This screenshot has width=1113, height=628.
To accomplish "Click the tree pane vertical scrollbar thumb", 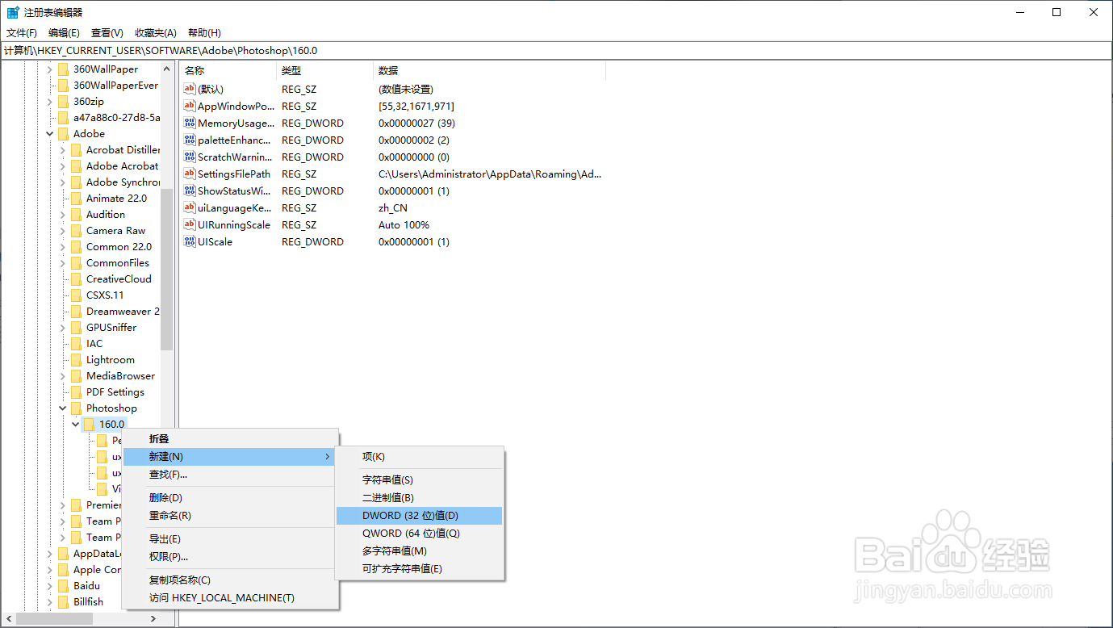I will (x=167, y=269).
